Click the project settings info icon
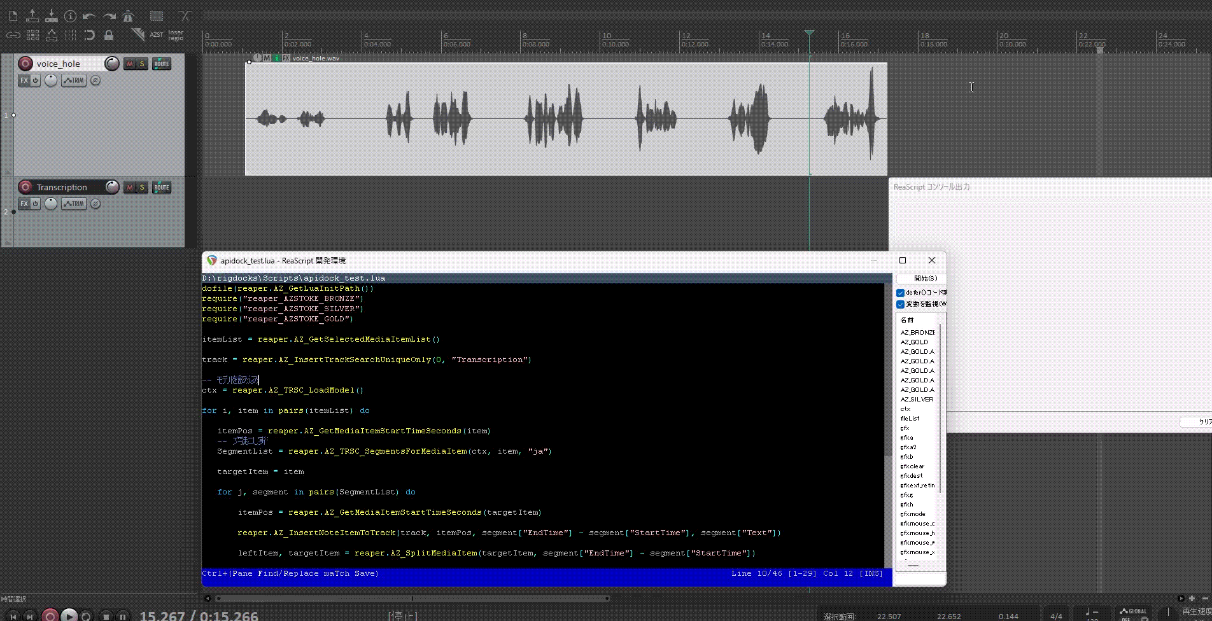The width and height of the screenshot is (1212, 621). [70, 16]
